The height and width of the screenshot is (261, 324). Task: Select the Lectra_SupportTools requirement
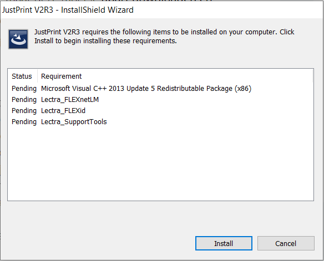coord(74,122)
